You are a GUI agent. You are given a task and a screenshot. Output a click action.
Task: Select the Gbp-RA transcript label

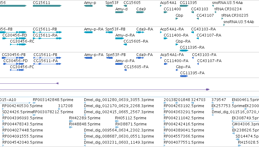(183, 41)
